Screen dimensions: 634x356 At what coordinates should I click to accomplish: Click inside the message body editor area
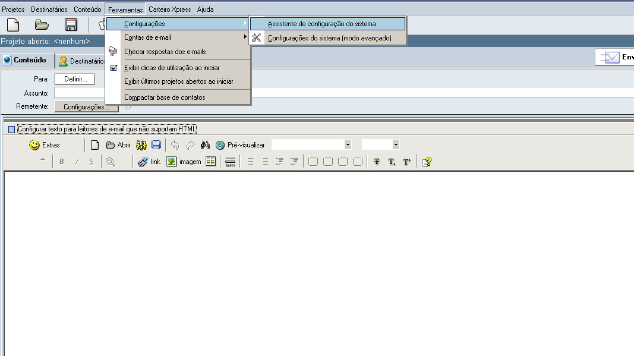pos(319,263)
